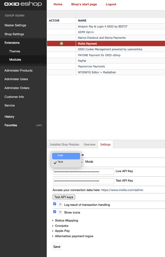This screenshot has height=257, width=165.
Task: Click the green active checkmark for Mollie Payment
Action: click(62, 43)
